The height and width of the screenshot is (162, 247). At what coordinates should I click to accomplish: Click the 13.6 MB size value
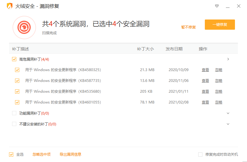147,81
